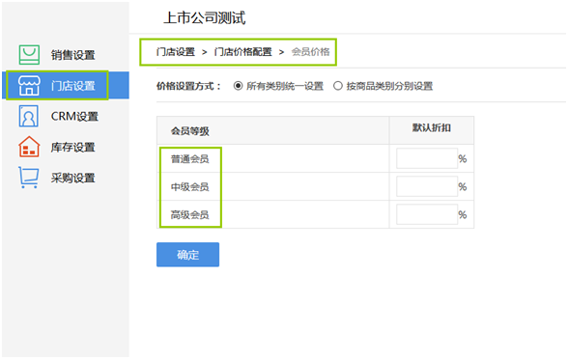The height and width of the screenshot is (359, 568).
Task: Click the 会员价格 breadcrumb text
Action: (310, 52)
